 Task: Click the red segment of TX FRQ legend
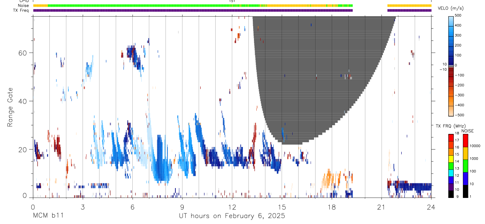(451, 137)
